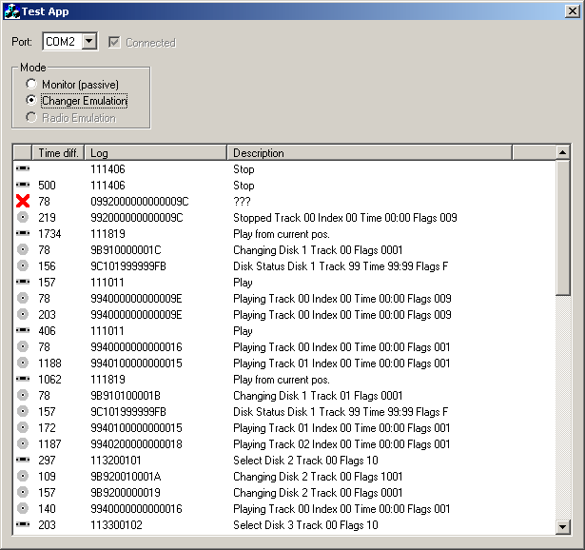Select the Monitor (passive) radio button
The image size is (585, 550).
click(31, 85)
